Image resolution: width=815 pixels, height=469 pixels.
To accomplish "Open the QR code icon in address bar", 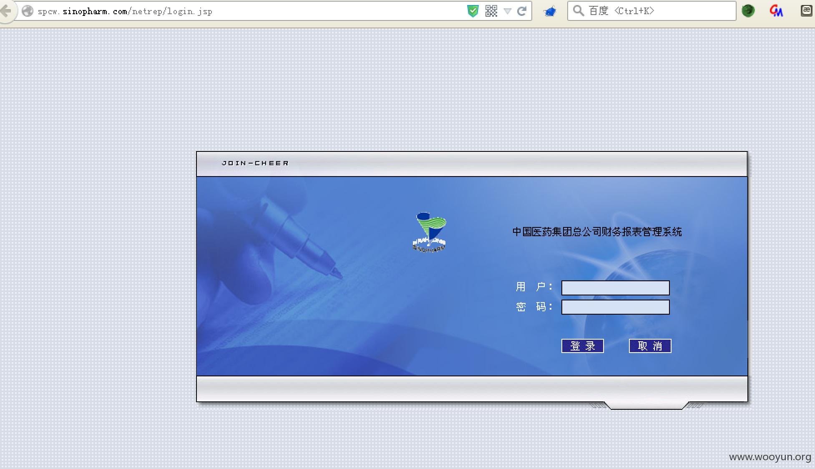I will (491, 11).
